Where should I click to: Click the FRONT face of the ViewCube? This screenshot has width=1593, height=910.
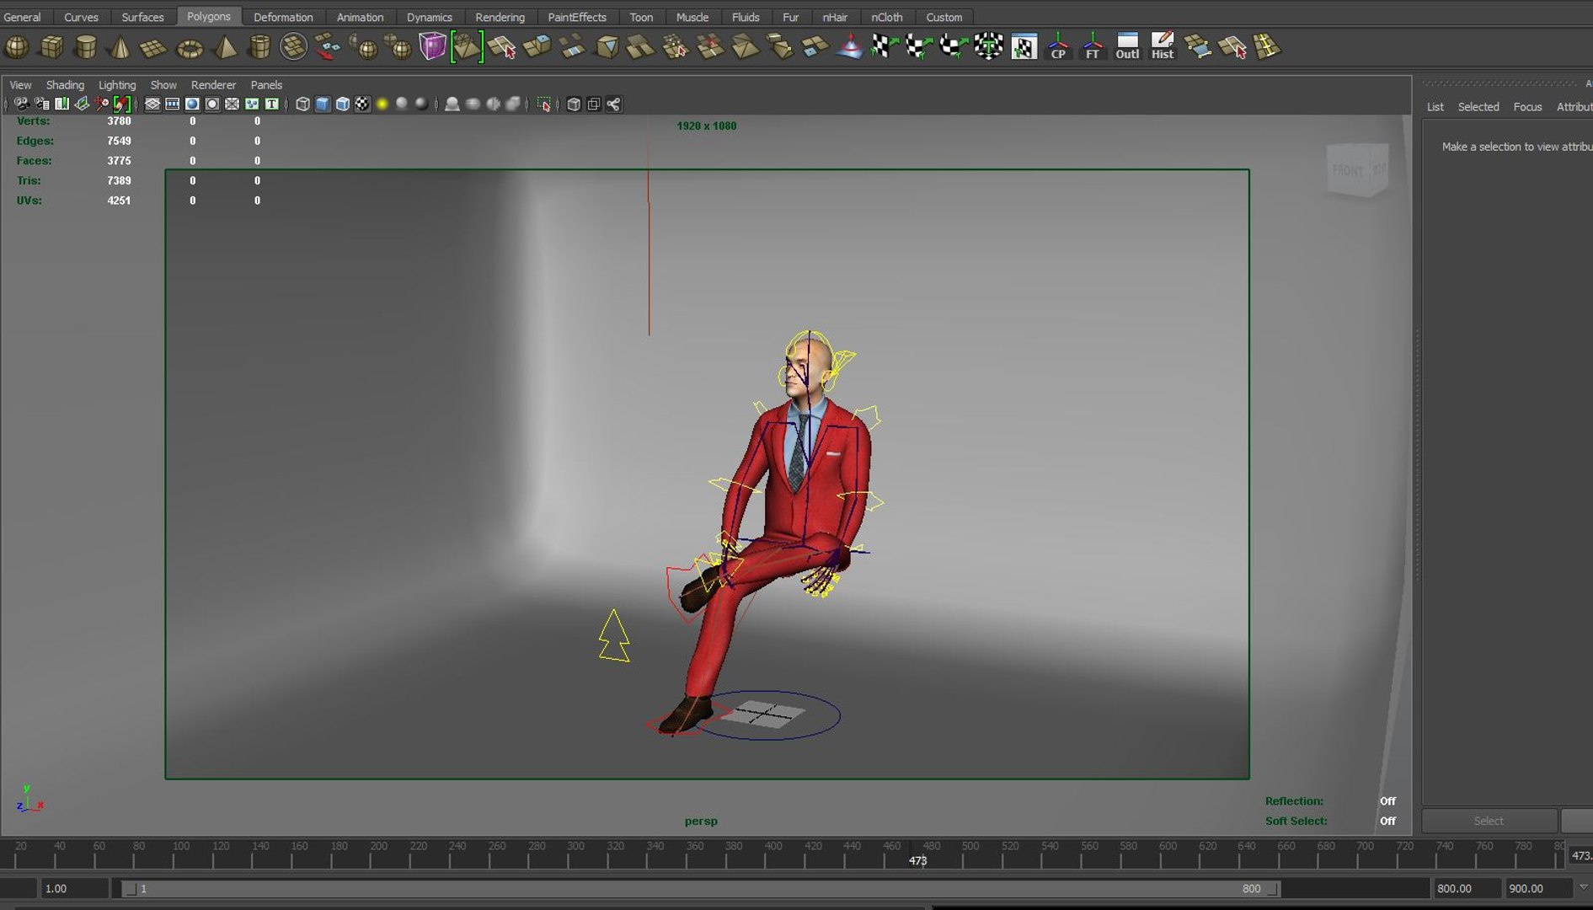tap(1348, 171)
